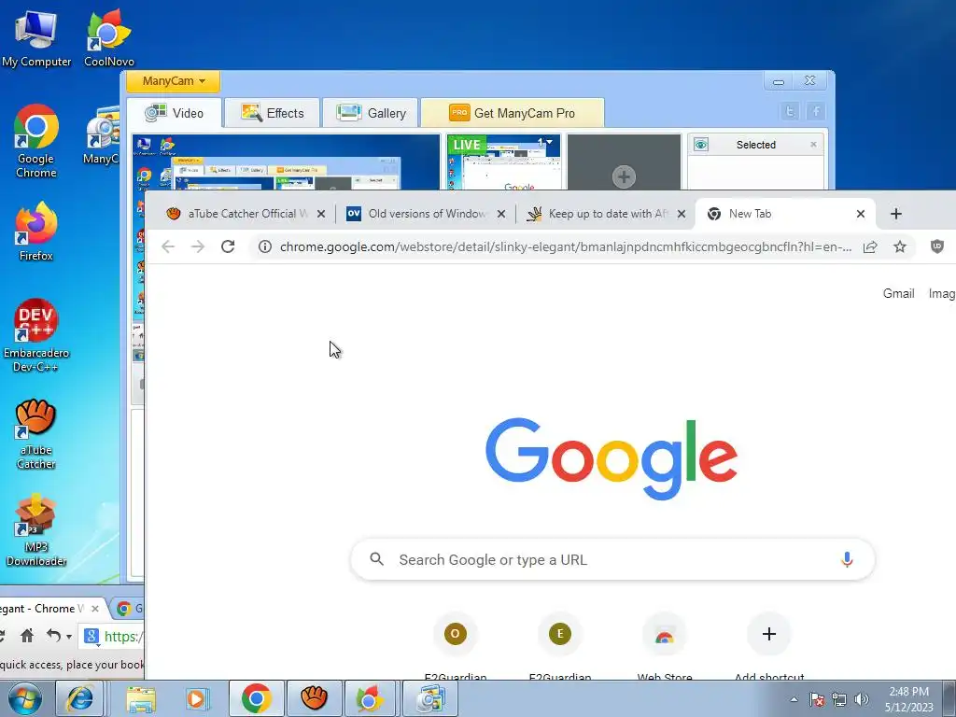Viewport: 956px width, 717px height.
Task: Open LIVE source number dropdown arrow
Action: tap(550, 142)
